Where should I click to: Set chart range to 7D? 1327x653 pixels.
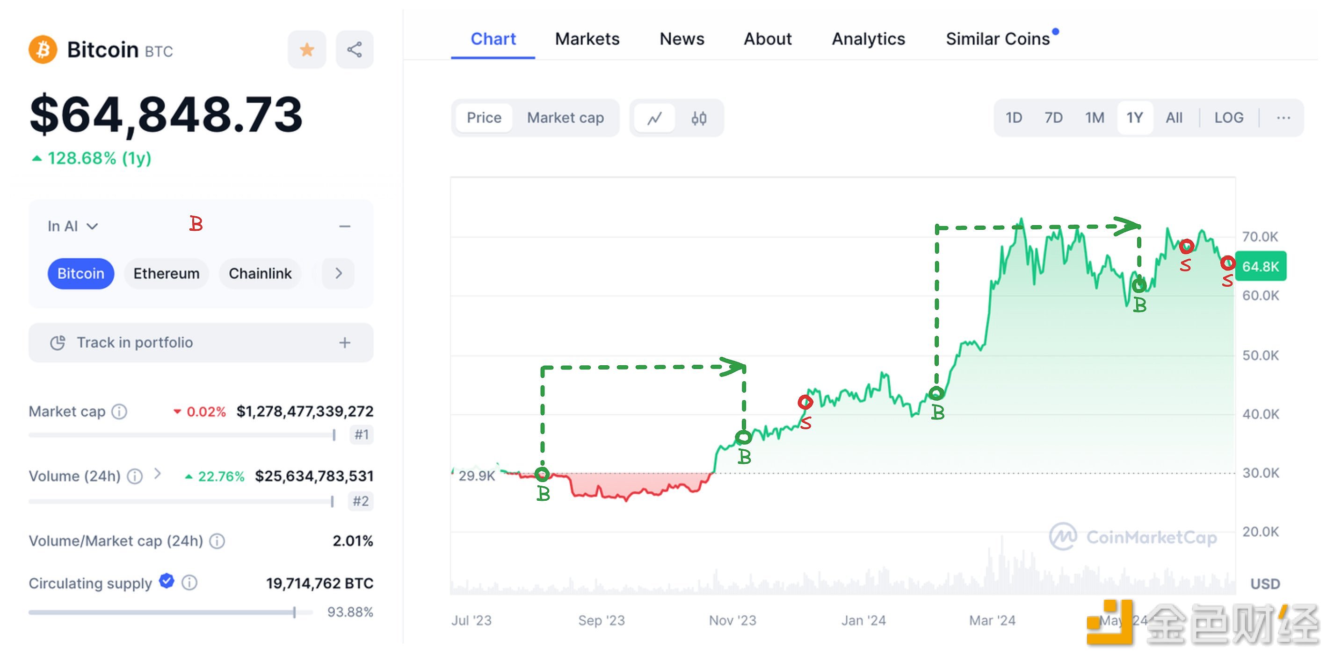(x=1053, y=118)
